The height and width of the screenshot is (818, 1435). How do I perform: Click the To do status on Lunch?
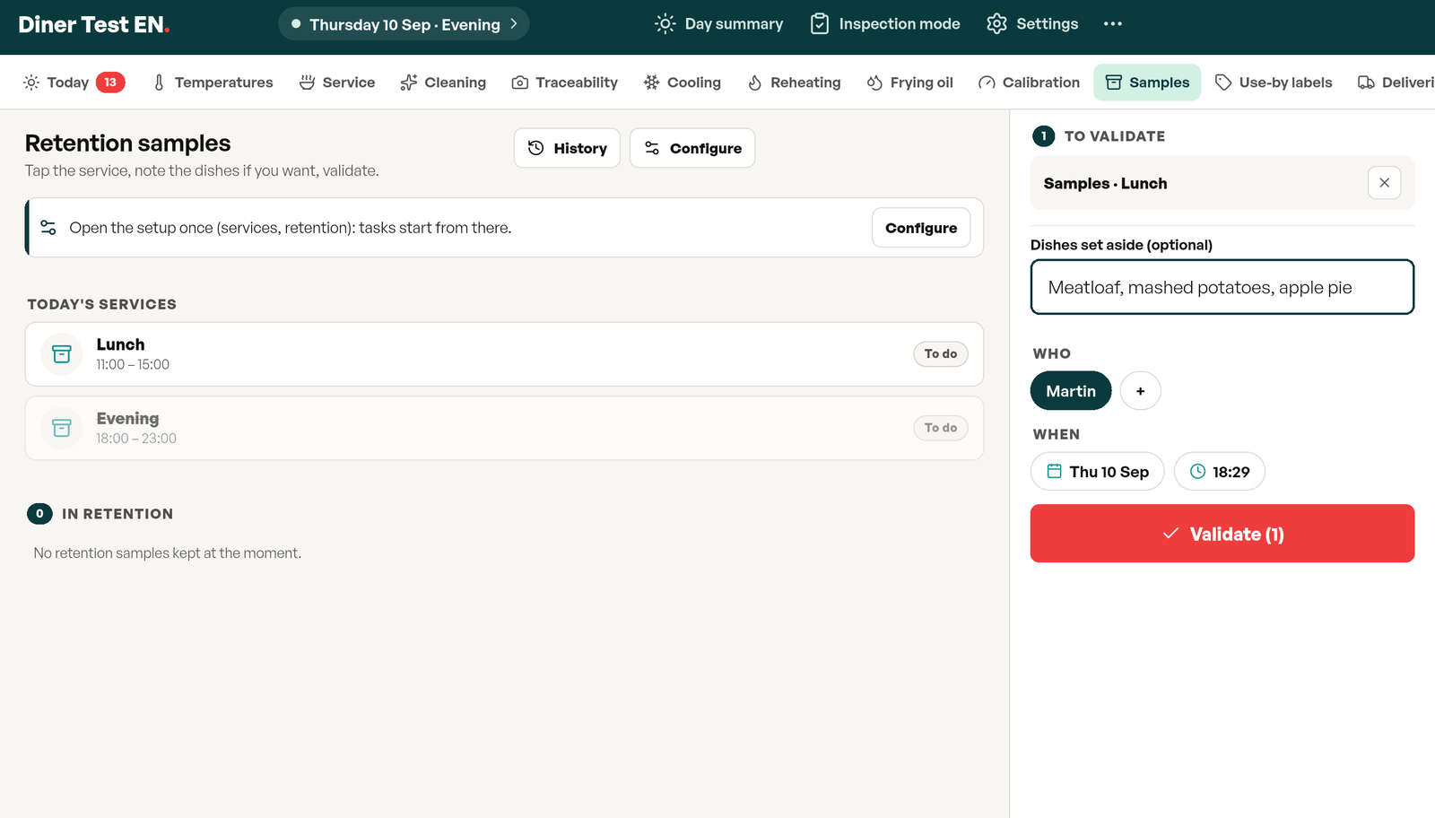point(941,354)
